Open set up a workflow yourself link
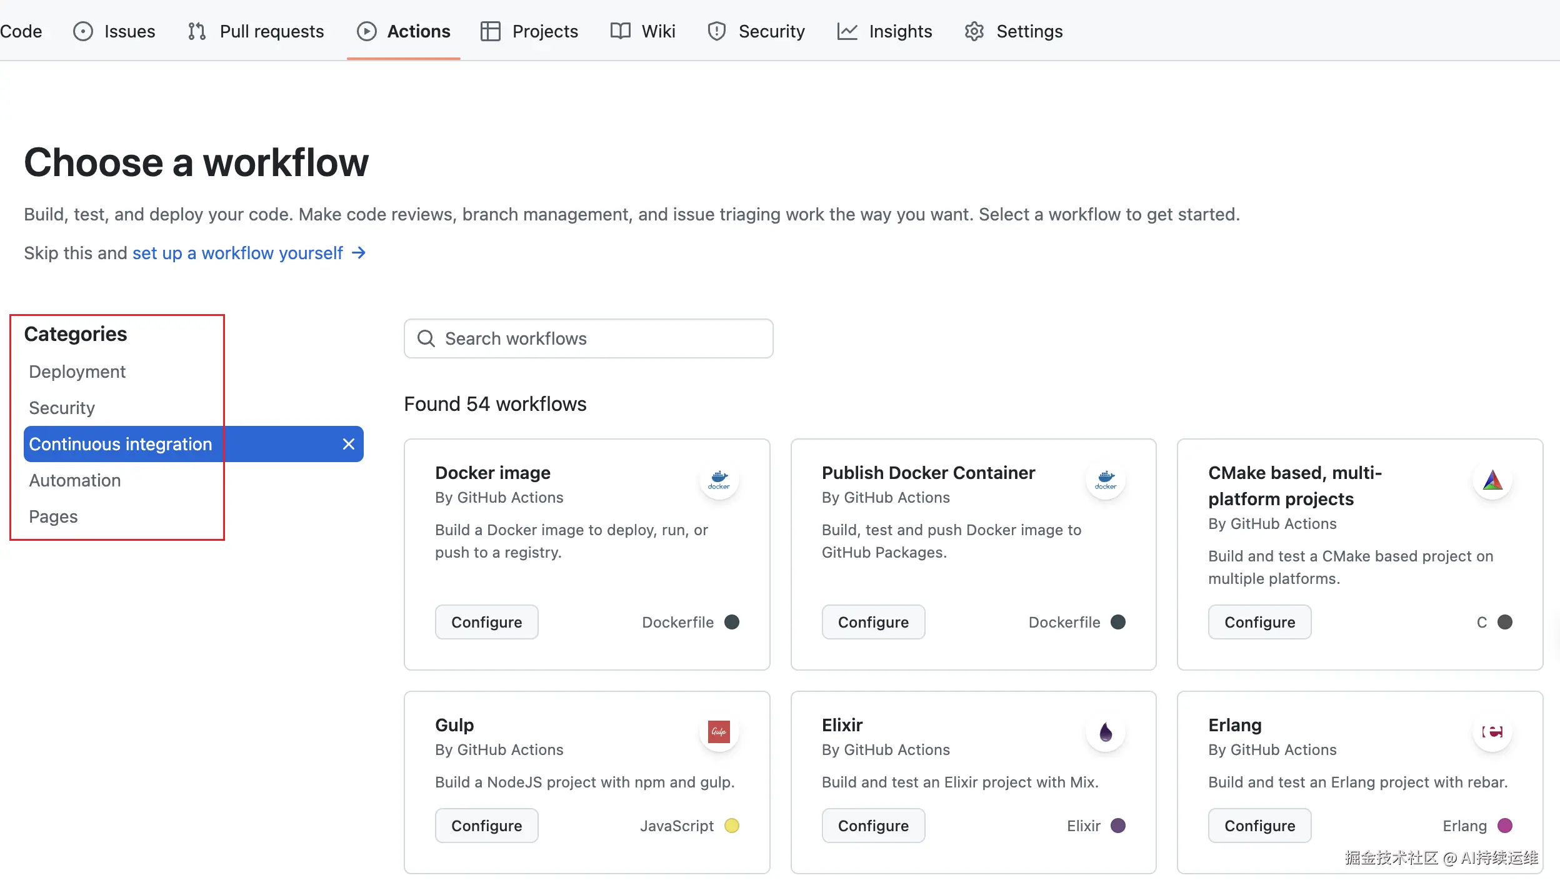The image size is (1560, 888). point(237,253)
